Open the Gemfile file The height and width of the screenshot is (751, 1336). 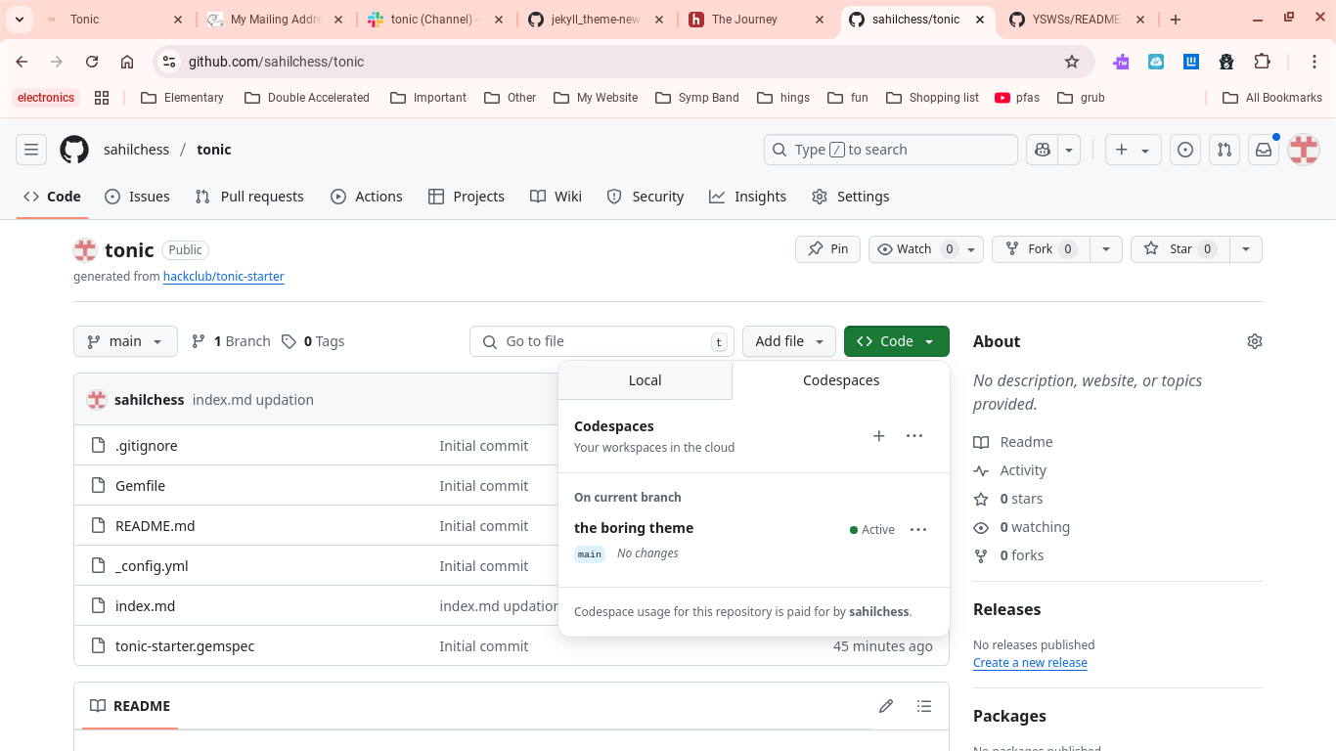point(140,486)
